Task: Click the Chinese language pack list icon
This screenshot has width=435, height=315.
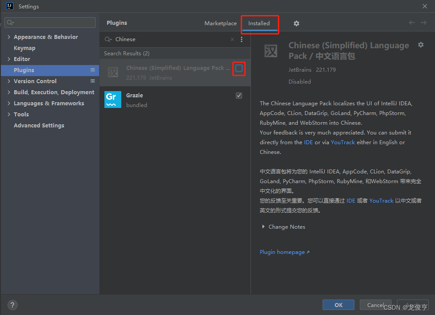Action: (x=113, y=72)
